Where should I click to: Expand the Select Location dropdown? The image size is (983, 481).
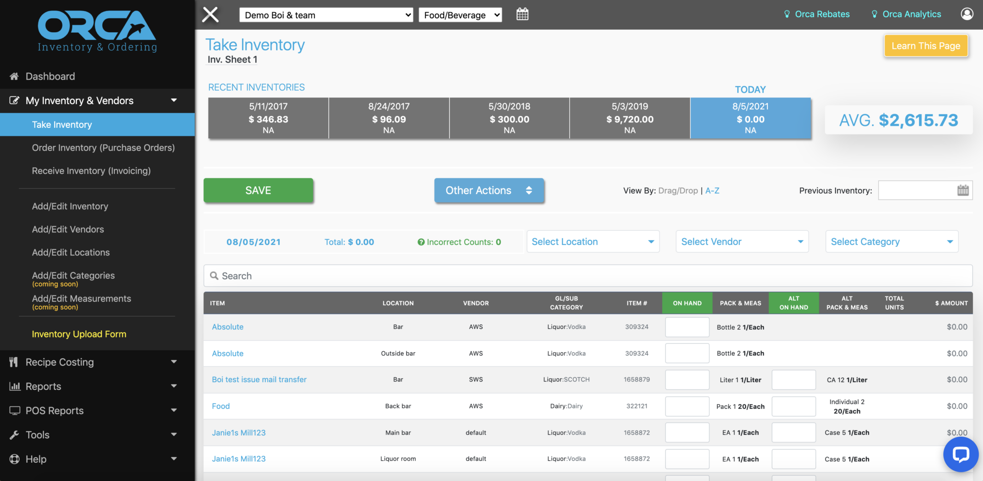(593, 241)
